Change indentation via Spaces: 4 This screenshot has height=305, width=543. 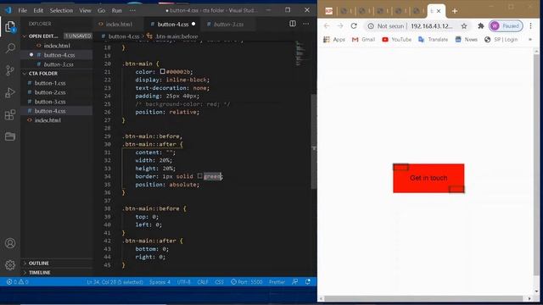pyautogui.click(x=160, y=282)
